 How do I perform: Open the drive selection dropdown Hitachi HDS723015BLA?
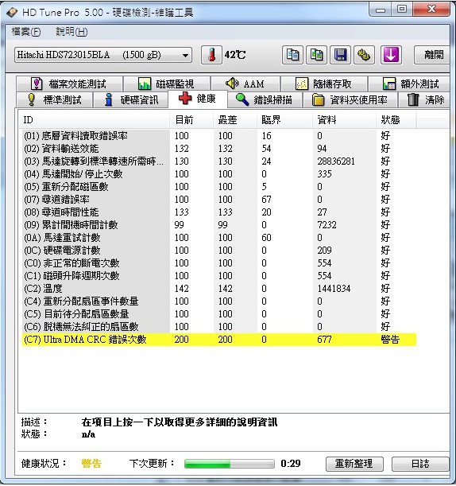pyautogui.click(x=103, y=55)
